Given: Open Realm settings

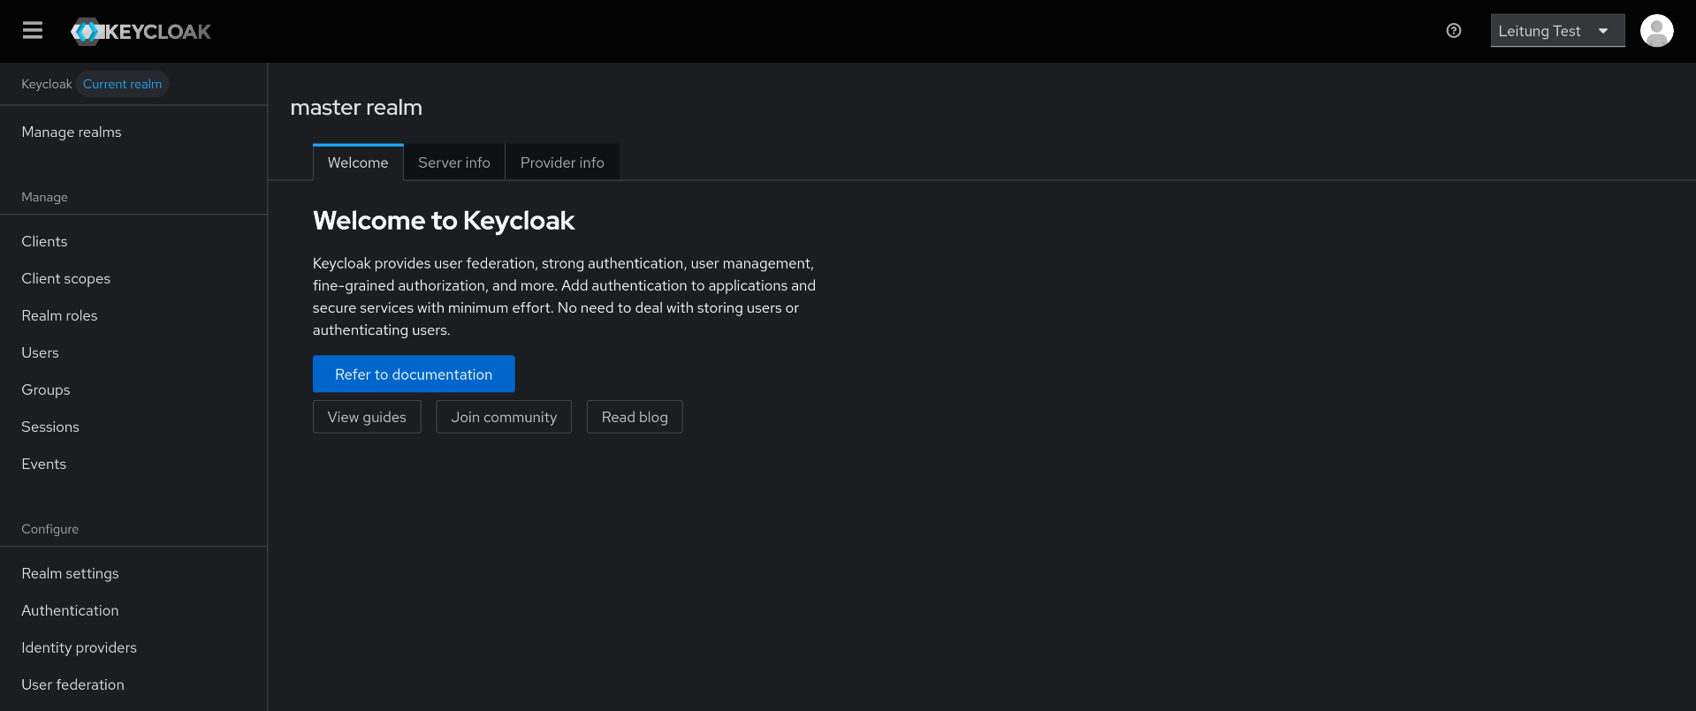Looking at the screenshot, I should [x=133, y=573].
